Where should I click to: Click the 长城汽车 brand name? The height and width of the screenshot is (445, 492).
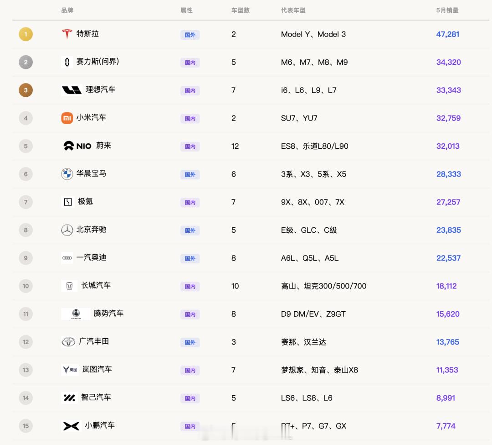[x=96, y=285]
